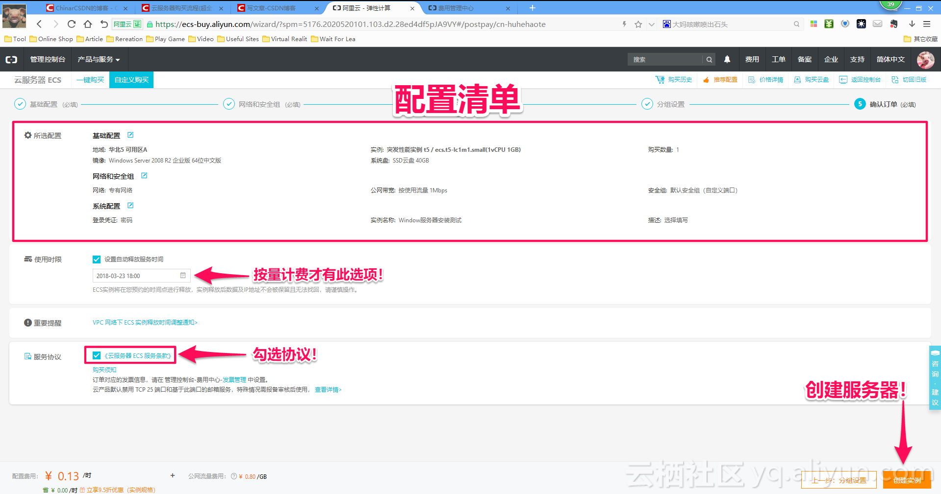Reload the page with refresh icon
This screenshot has width=941, height=494.
tap(72, 24)
